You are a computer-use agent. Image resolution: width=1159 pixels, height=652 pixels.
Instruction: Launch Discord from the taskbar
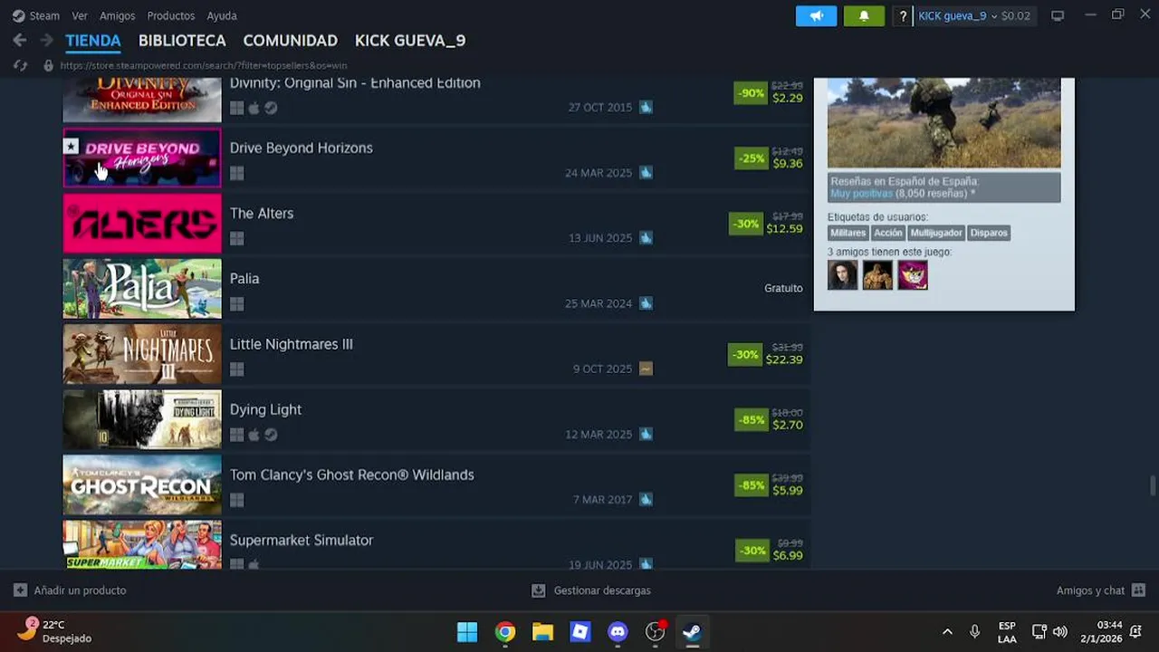pyautogui.click(x=618, y=631)
